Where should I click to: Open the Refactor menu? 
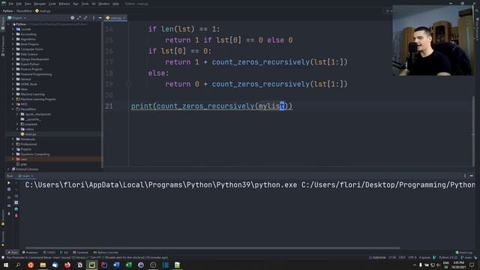[x=64, y=4]
